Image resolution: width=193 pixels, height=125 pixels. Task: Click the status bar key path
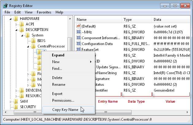(x=77, y=119)
